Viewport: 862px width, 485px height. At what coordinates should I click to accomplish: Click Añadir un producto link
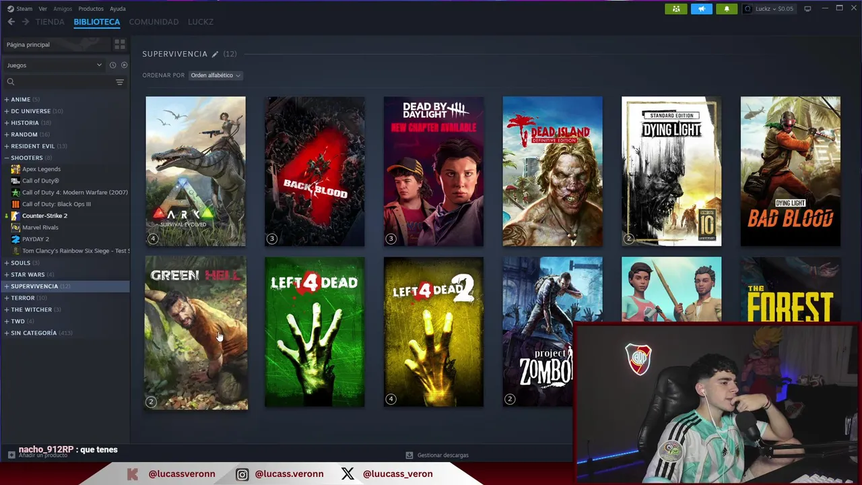[x=38, y=455]
